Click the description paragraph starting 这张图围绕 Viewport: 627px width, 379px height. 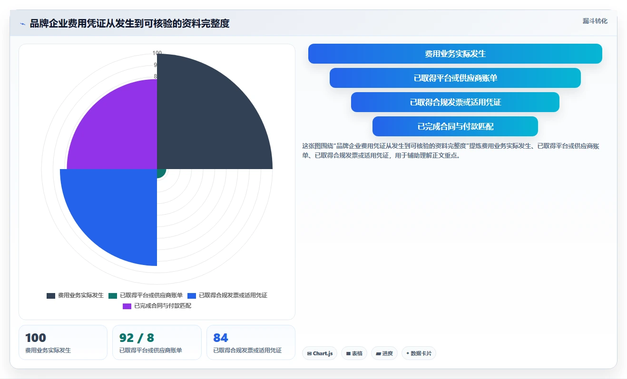[451, 151]
